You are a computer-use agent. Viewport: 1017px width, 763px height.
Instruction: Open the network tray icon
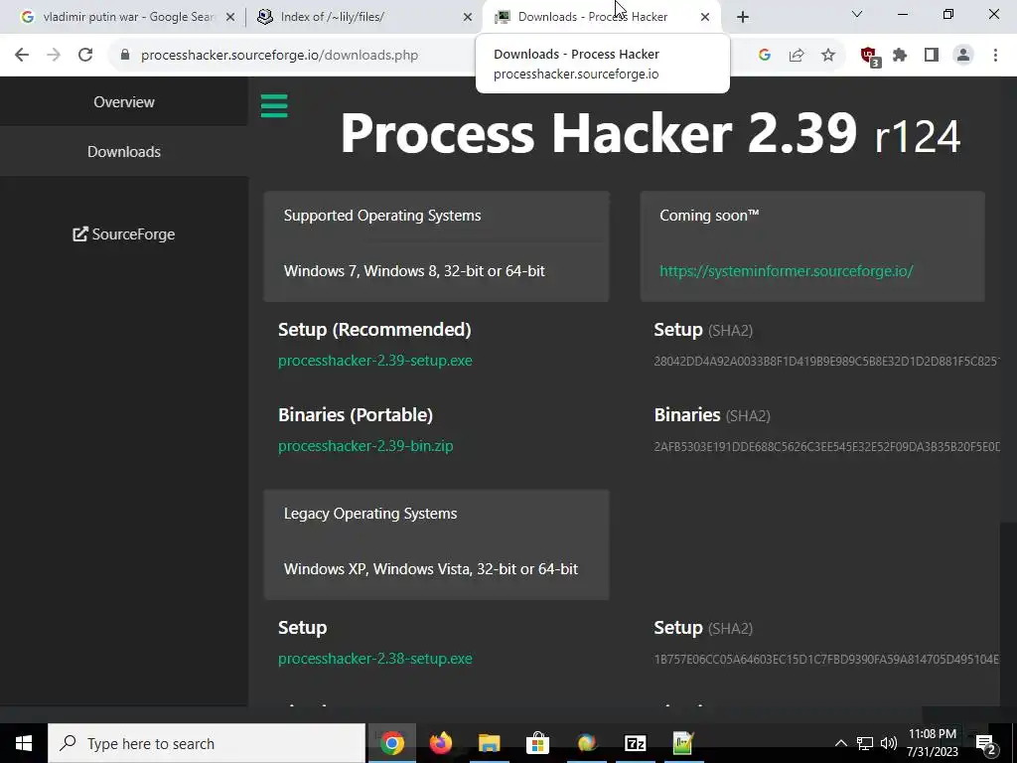click(x=865, y=743)
